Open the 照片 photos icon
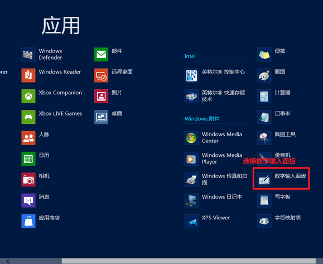 (101, 96)
